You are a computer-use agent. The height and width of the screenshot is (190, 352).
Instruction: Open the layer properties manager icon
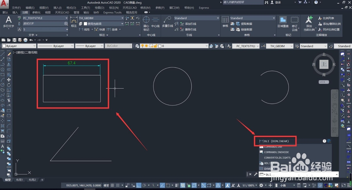pyautogui.click(x=137, y=46)
